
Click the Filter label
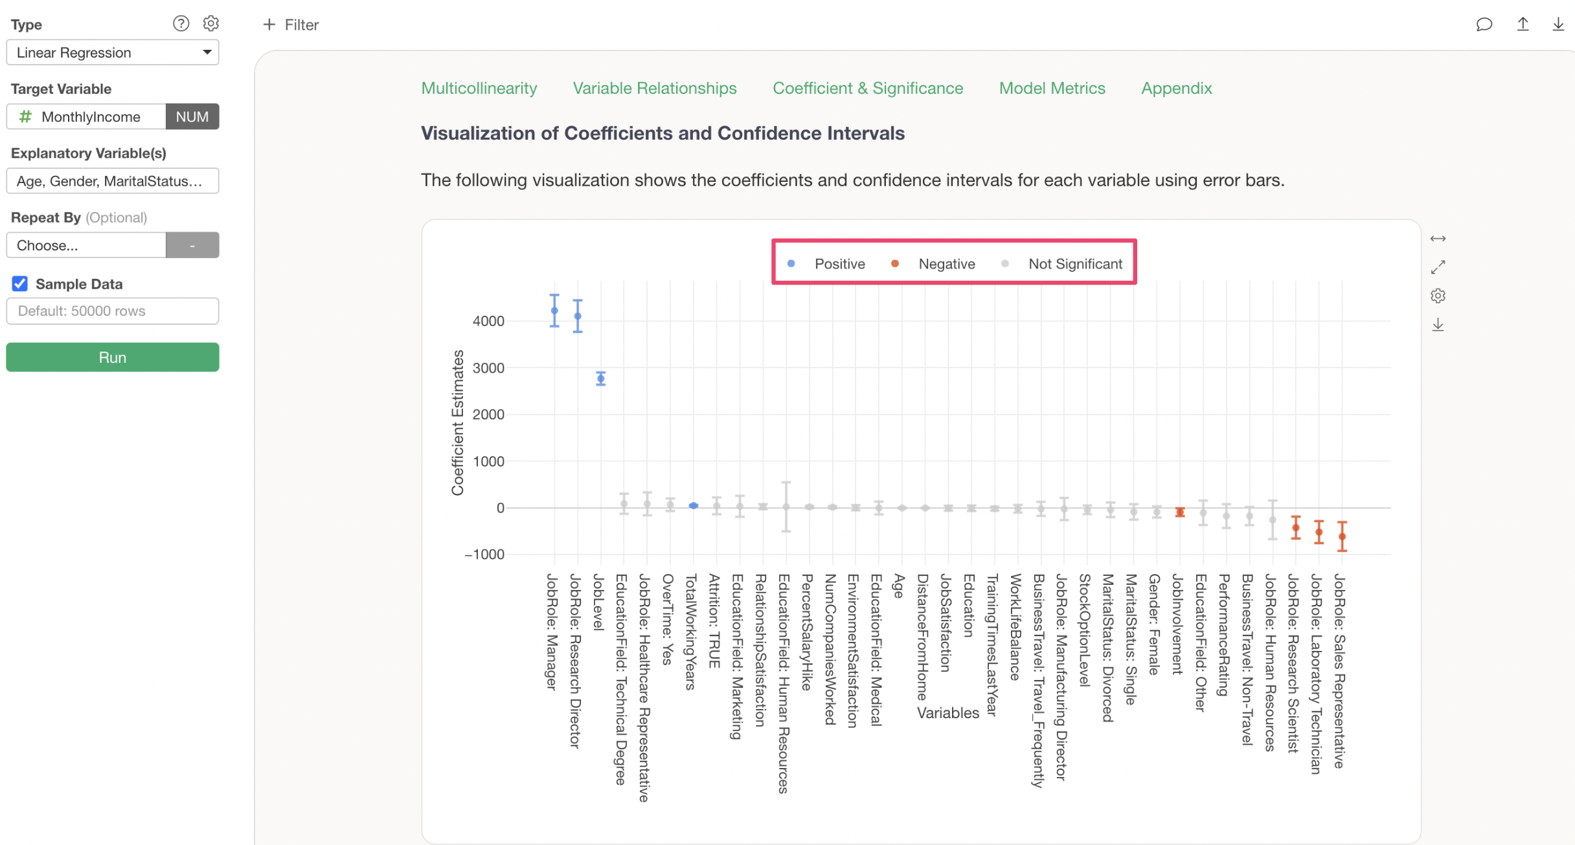click(x=302, y=25)
